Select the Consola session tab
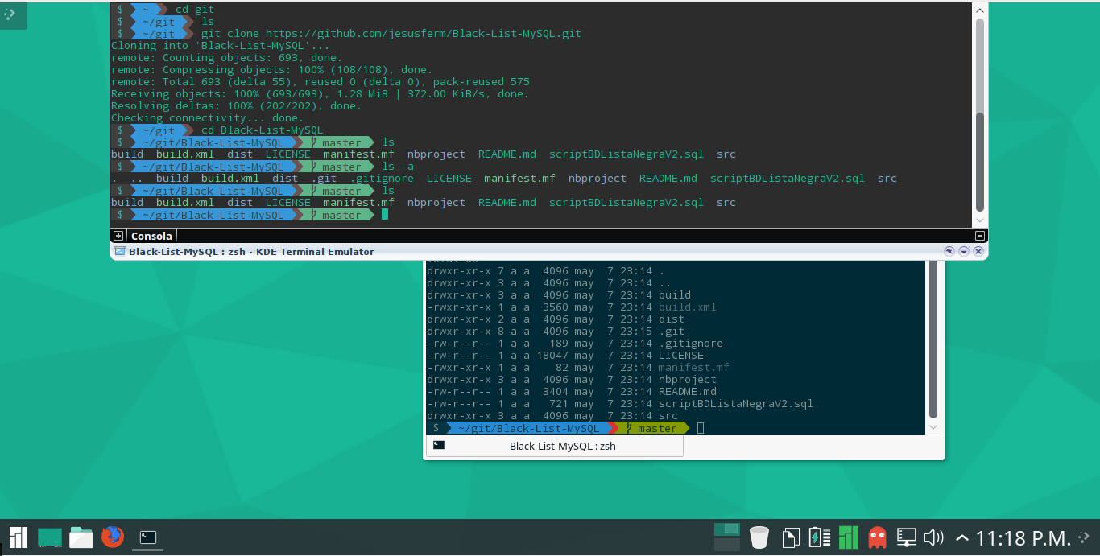Viewport: 1100px width, 556px height. pyautogui.click(x=151, y=236)
